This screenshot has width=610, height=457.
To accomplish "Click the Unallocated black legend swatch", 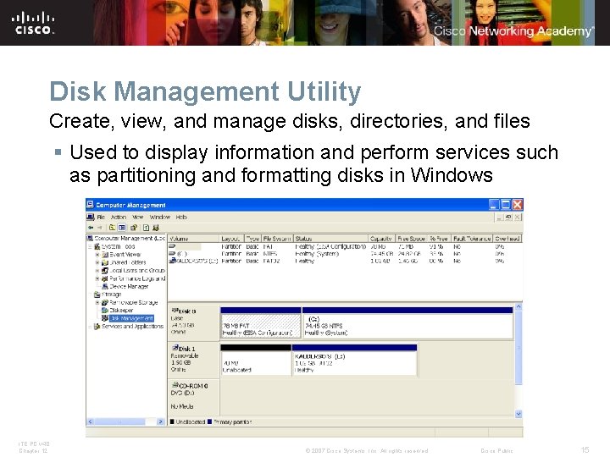I will [172, 421].
